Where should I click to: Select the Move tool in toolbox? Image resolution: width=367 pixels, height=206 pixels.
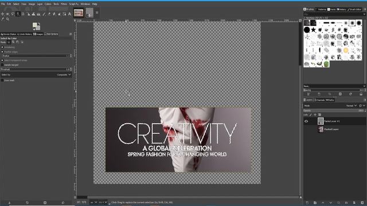click(2, 14)
